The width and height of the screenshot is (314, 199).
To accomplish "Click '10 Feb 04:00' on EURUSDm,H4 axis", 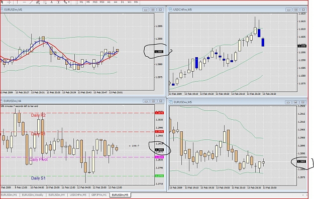I will [37, 187].
